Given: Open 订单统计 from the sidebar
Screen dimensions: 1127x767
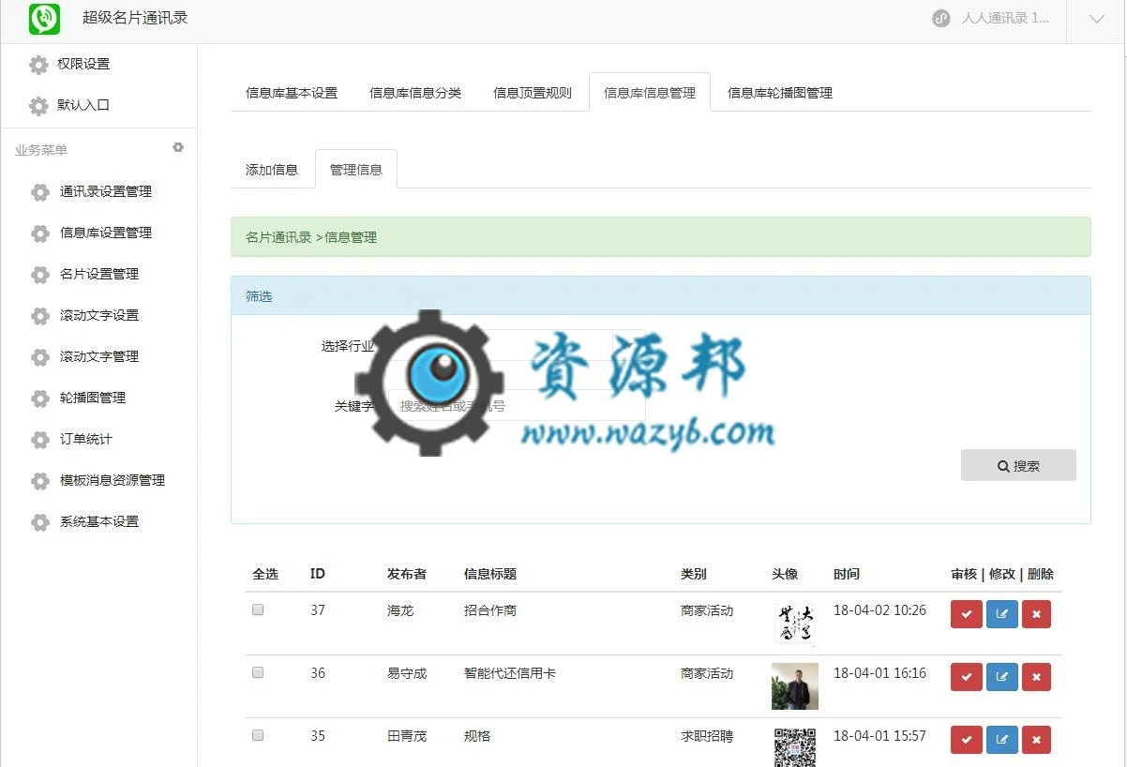Looking at the screenshot, I should click(86, 439).
